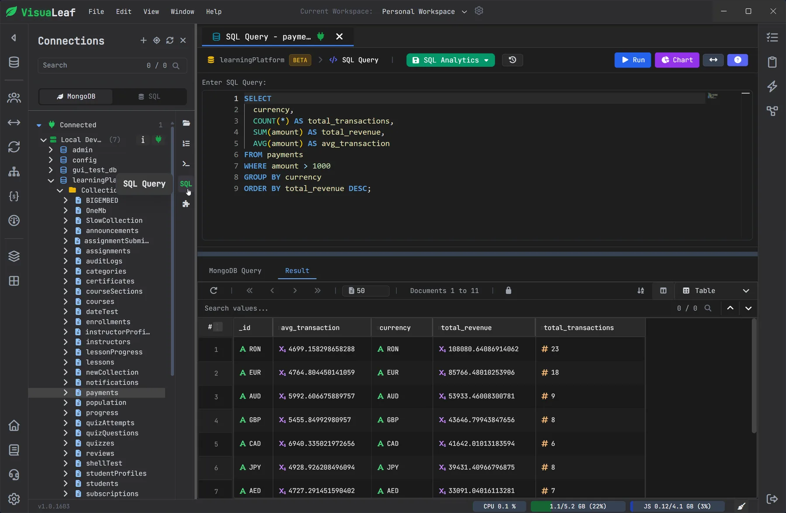Click learningPlatform breadcrumb
The width and height of the screenshot is (786, 513).
252,60
